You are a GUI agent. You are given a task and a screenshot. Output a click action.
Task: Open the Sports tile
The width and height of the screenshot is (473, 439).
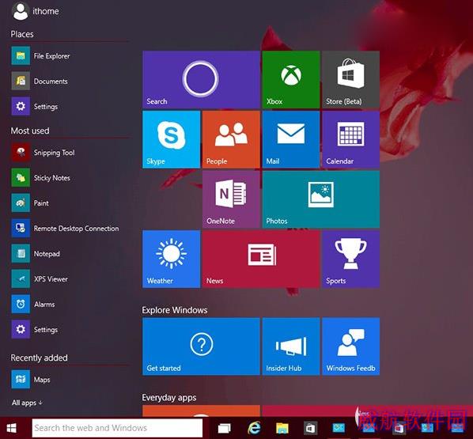pos(351,259)
